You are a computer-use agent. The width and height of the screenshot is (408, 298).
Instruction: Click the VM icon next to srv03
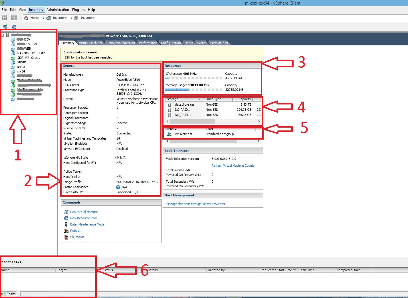13,67
